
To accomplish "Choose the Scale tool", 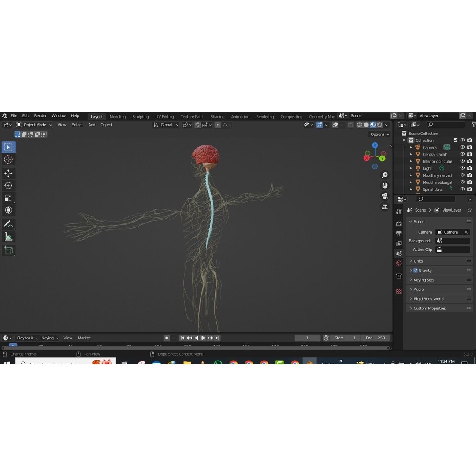I will [8, 198].
